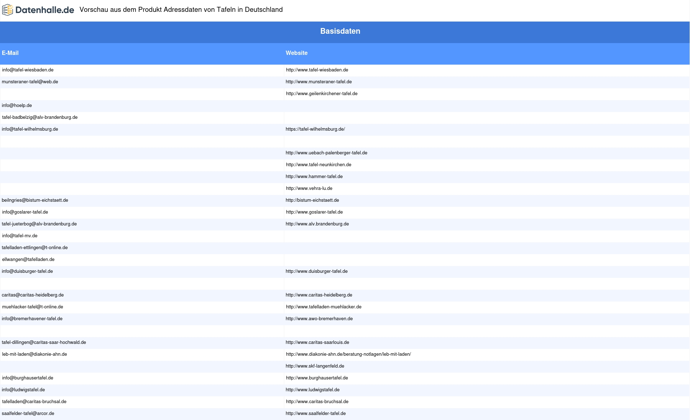The width and height of the screenshot is (690, 420).
Task: Click website http://www.duisburger-tafel.de
Action: (x=317, y=271)
